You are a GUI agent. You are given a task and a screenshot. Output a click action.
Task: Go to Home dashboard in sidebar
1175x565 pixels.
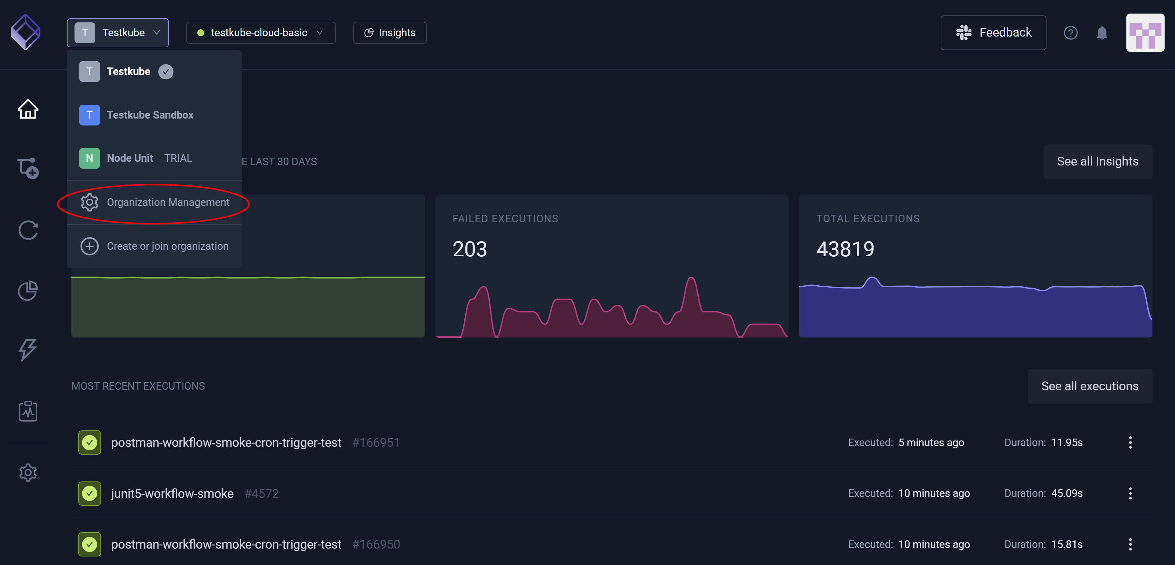(x=28, y=109)
